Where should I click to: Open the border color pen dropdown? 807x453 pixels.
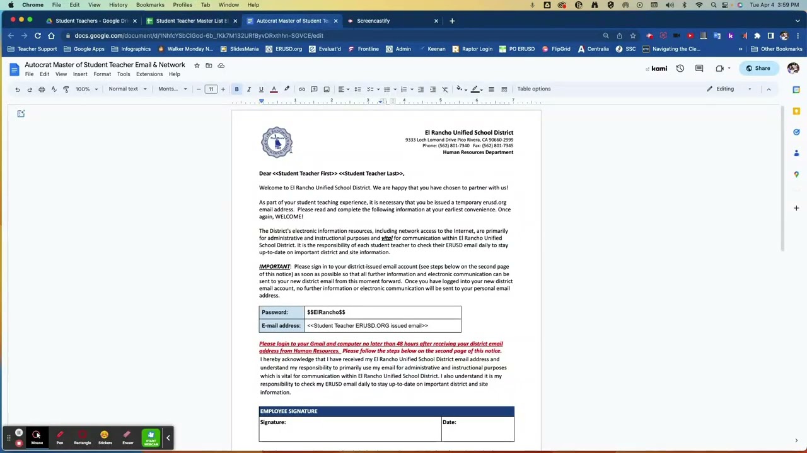click(477, 89)
